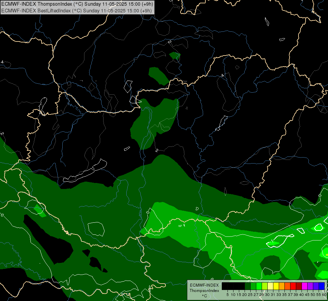Click the legend tick label 25
Viewport: 328px width, 301px height.
(250, 295)
